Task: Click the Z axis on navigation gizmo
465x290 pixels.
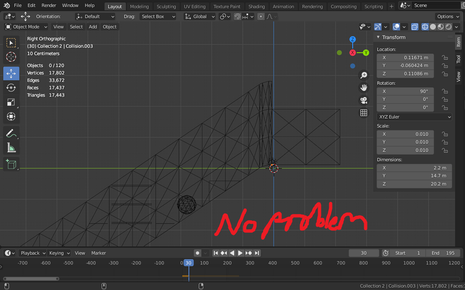Action: [352, 40]
